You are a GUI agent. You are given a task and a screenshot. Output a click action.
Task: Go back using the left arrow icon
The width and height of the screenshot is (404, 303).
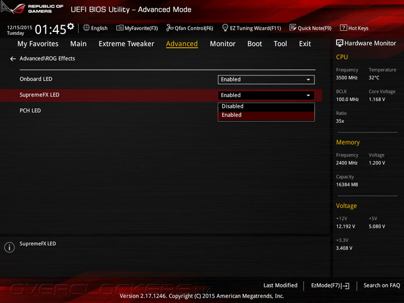click(13, 59)
